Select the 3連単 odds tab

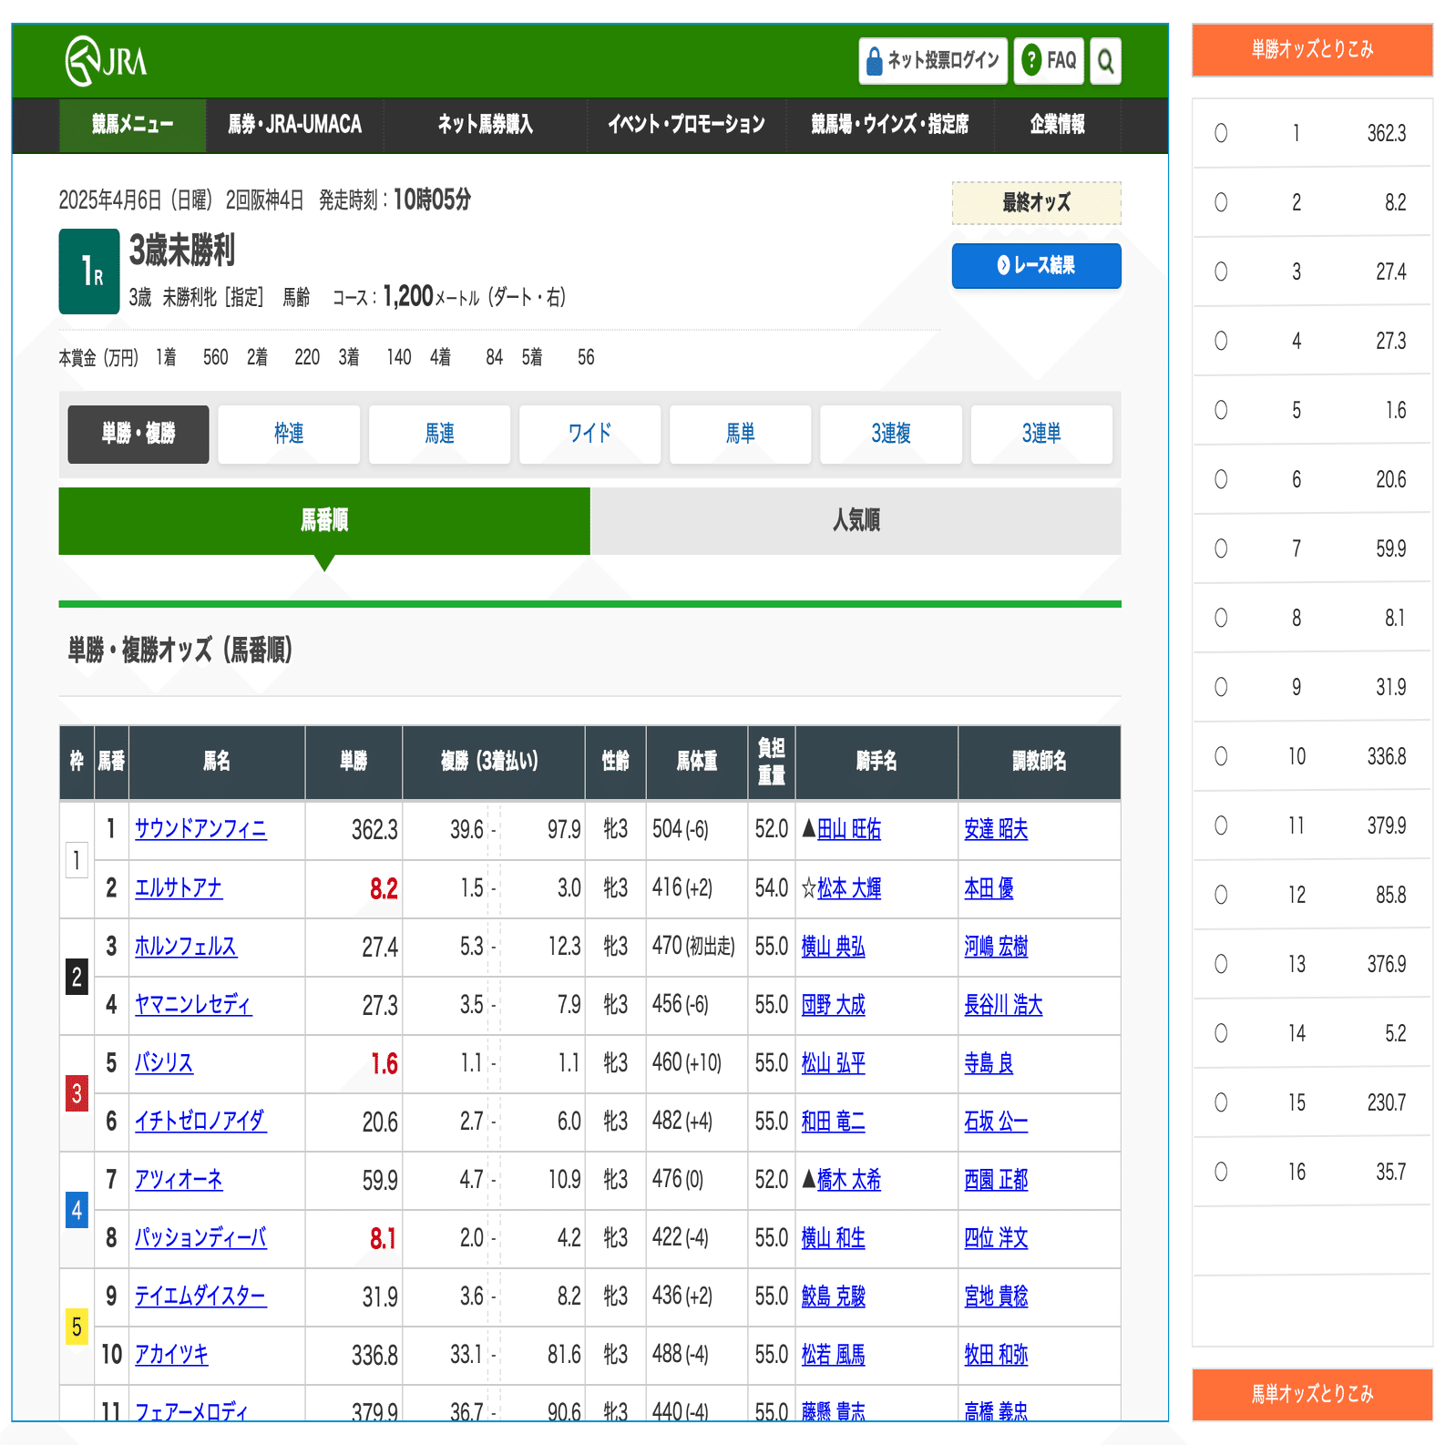tap(1041, 434)
